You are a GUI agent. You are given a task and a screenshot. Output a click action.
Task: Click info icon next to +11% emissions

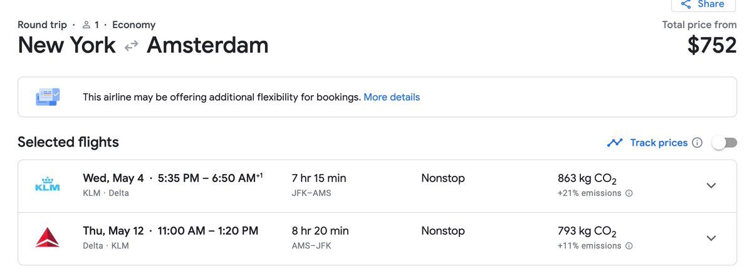click(629, 246)
